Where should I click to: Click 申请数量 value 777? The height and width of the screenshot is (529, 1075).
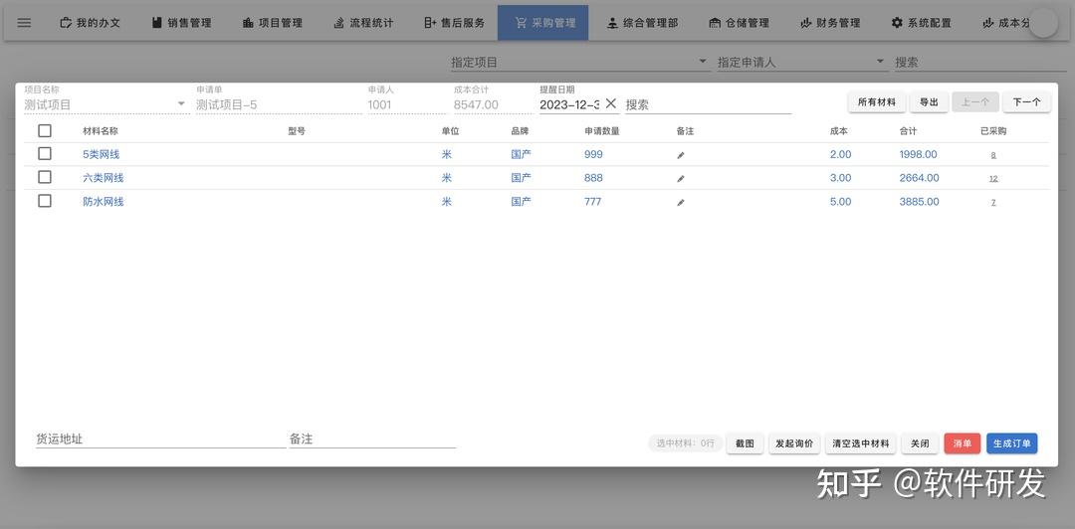593,202
